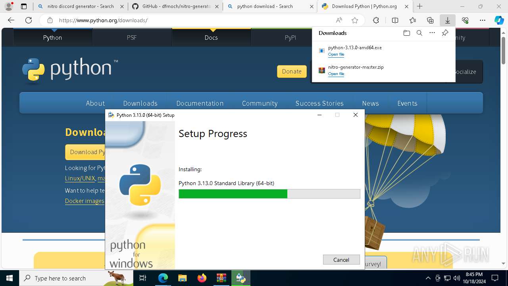Viewport: 508px width, 286px height.
Task: Open the Favorites list icon
Action: (413, 20)
